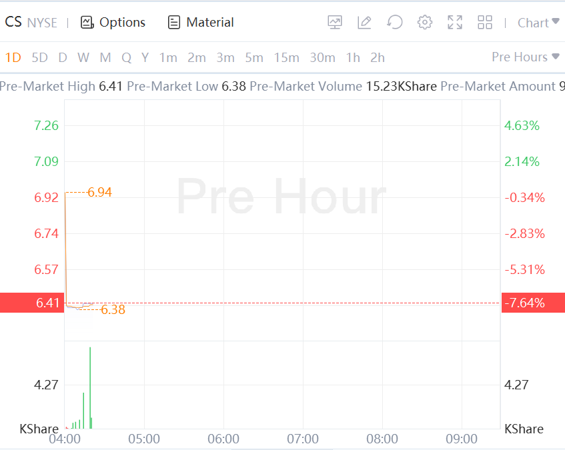
Task: Choose the weekly W period
Action: tap(83, 58)
